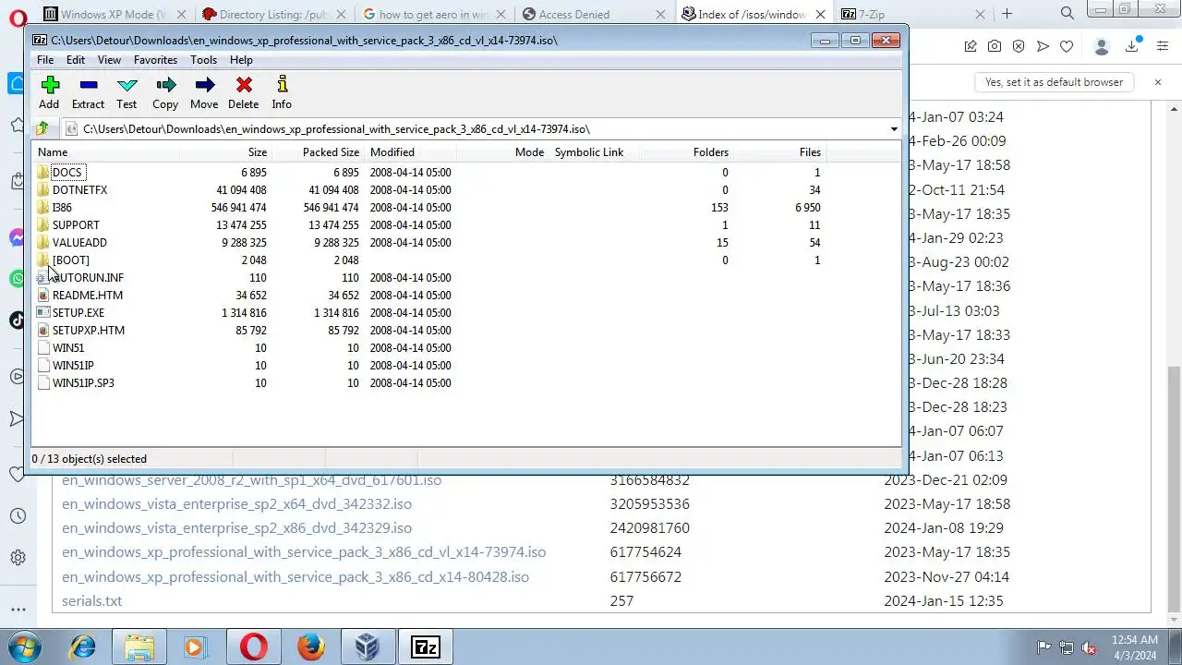Open the View menu
The width and height of the screenshot is (1182, 665).
coord(109,60)
